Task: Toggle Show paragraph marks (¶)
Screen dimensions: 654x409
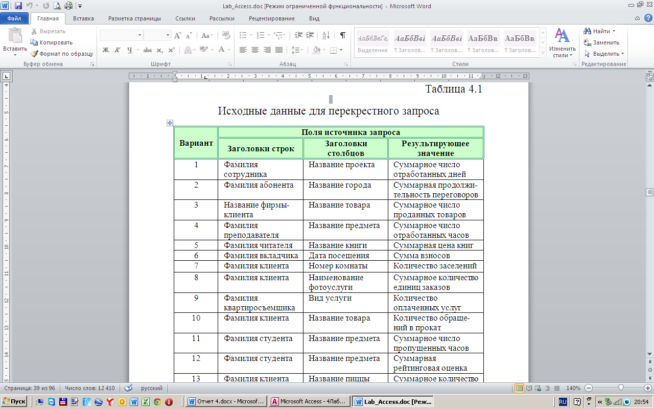Action: pyautogui.click(x=342, y=35)
